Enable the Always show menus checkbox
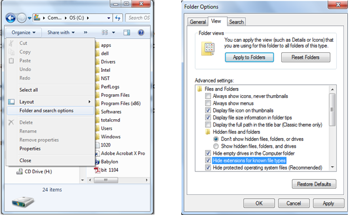 coord(208,103)
